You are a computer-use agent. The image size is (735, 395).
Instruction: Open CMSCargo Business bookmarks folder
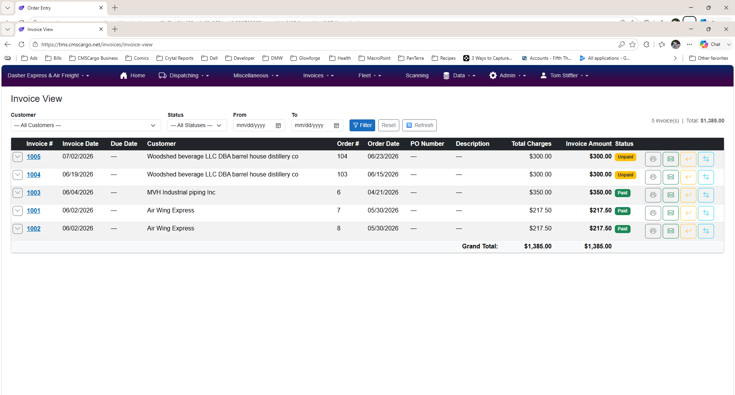pyautogui.click(x=93, y=58)
